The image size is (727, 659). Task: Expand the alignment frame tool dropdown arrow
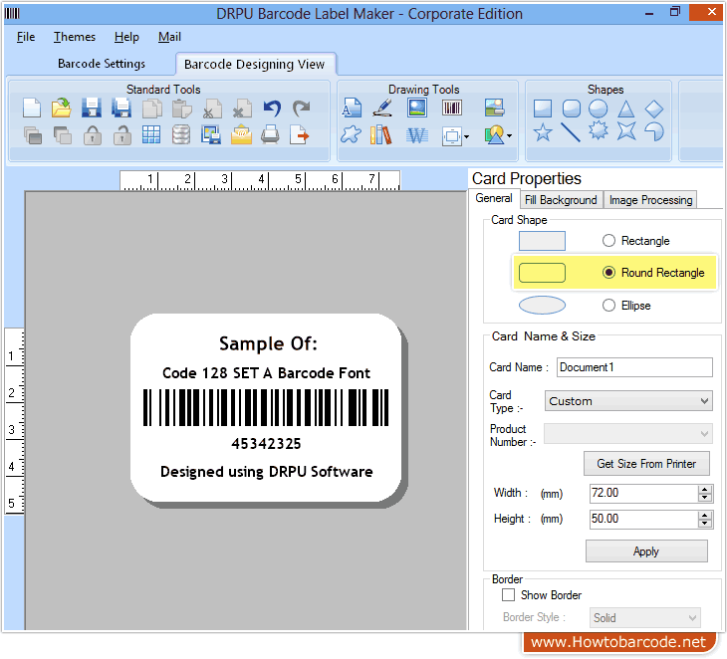(x=466, y=136)
